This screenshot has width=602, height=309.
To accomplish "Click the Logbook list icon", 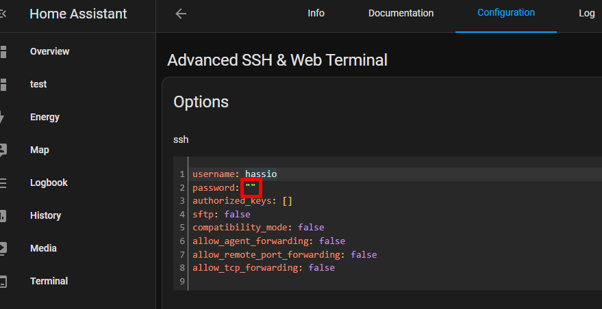I will click(3, 183).
